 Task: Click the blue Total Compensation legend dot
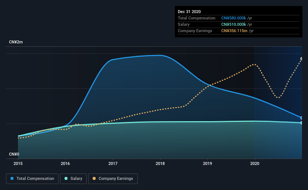(12, 178)
